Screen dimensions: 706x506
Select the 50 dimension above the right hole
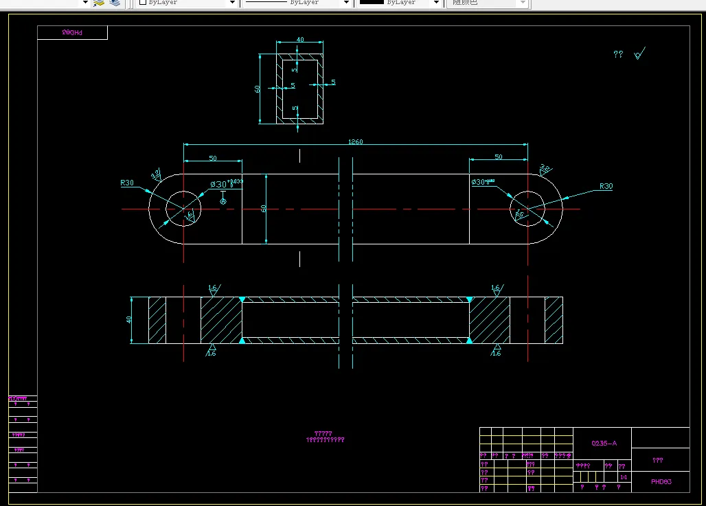pyautogui.click(x=499, y=157)
